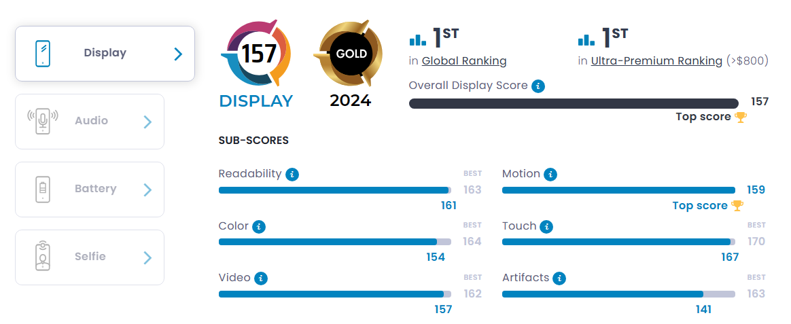
Task: Expand the Display section chevron
Action: (178, 54)
